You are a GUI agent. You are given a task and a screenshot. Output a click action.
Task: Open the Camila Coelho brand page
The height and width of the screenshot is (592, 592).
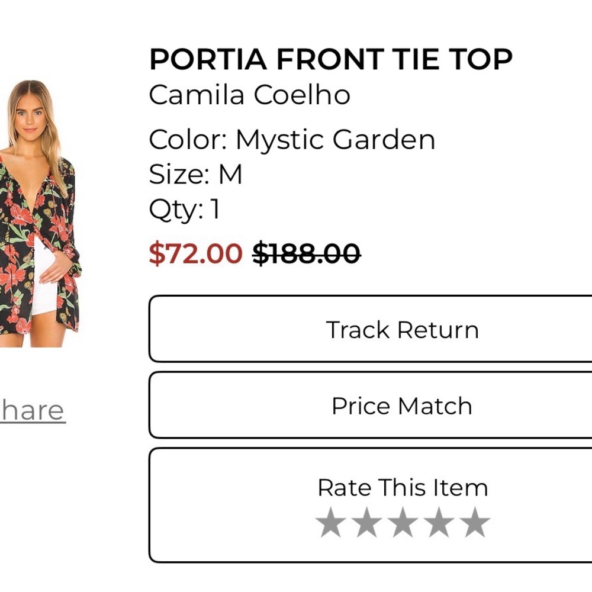coord(250,94)
